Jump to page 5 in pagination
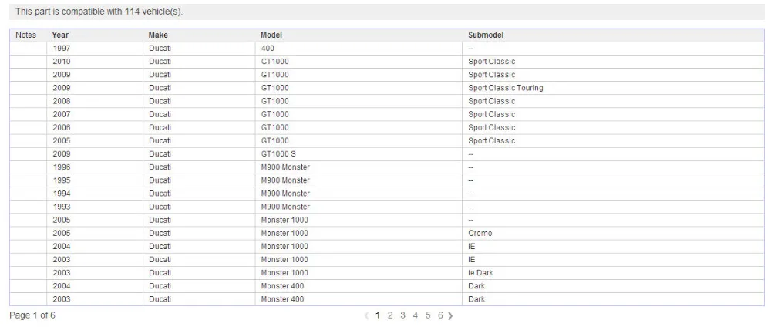 click(428, 315)
